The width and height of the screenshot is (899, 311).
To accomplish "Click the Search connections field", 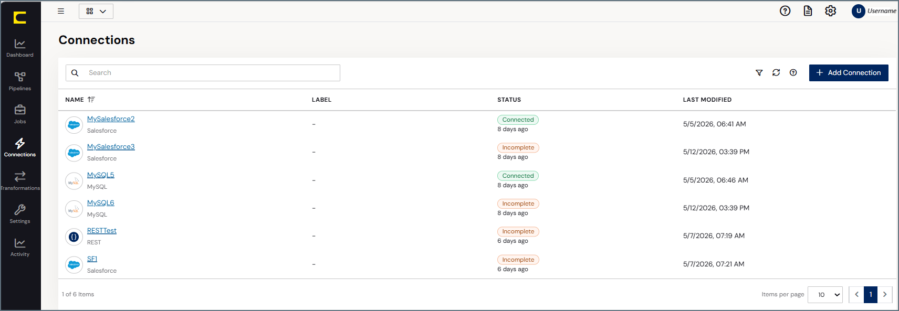I will (203, 73).
